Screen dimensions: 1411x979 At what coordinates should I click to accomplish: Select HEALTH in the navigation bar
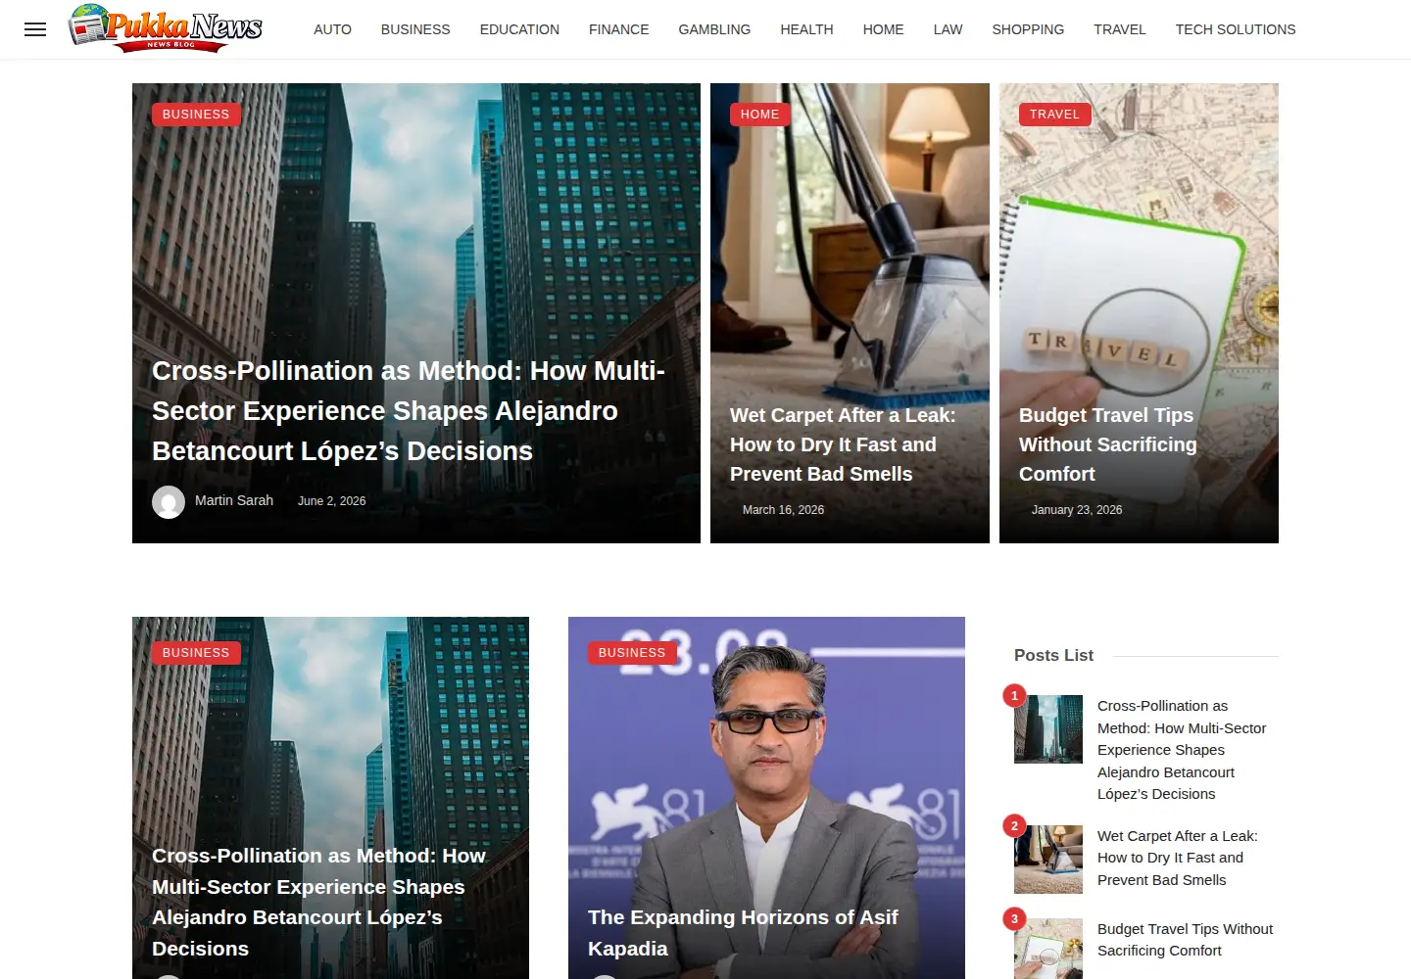click(806, 29)
